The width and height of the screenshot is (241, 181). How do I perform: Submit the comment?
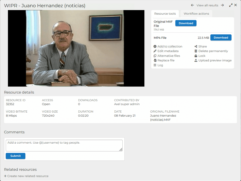tap(15, 156)
